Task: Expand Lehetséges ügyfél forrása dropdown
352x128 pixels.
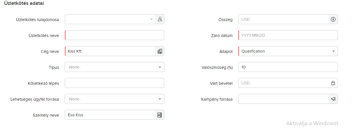Action: (x=114, y=99)
